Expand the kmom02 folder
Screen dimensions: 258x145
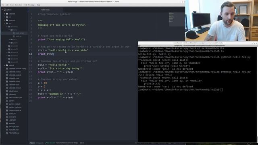tap(7, 46)
